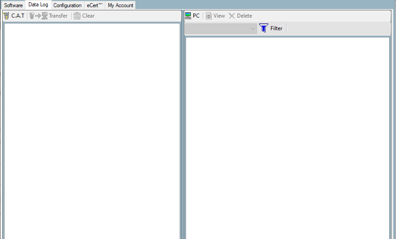The width and height of the screenshot is (396, 239).
Task: Click inside the C.A.T log list area
Action: [92, 131]
